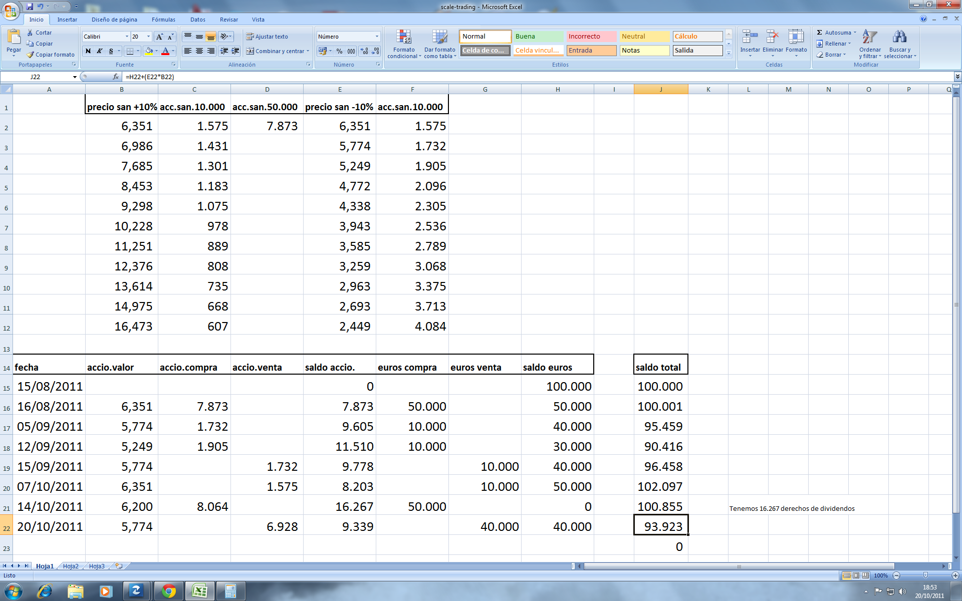Screen dimensions: 962x601
Task: Open Combinar y centrar dropdown arrow
Action: click(x=308, y=51)
